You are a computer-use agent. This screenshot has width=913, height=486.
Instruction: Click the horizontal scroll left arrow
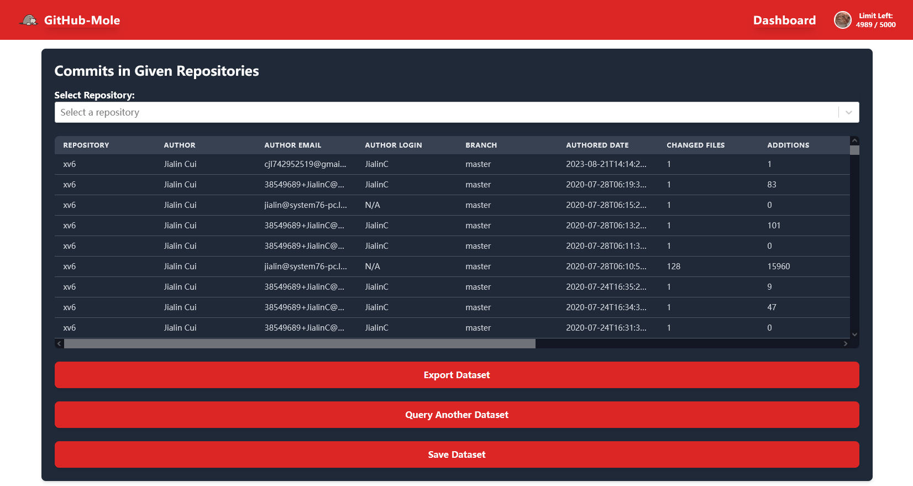[x=59, y=343]
